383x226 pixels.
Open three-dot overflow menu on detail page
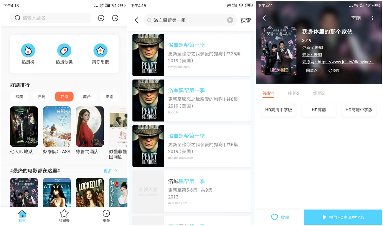[372, 18]
